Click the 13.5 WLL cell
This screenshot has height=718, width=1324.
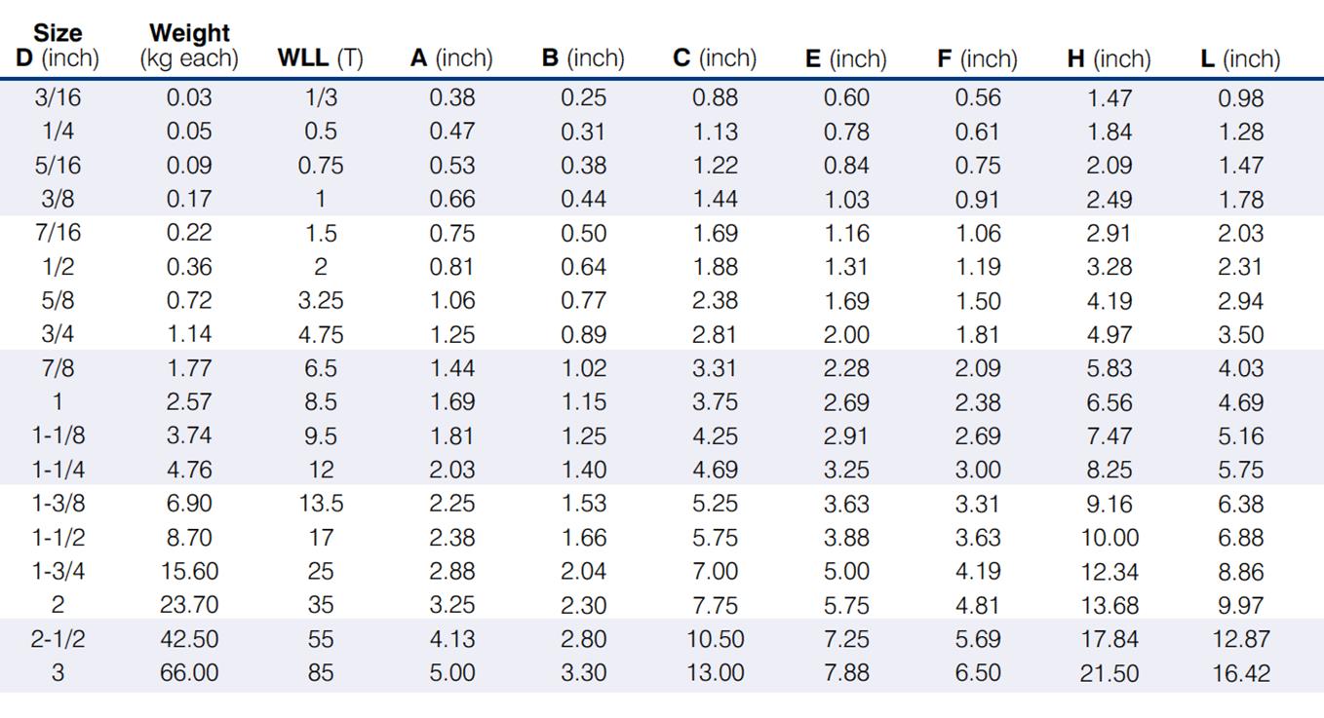(320, 504)
